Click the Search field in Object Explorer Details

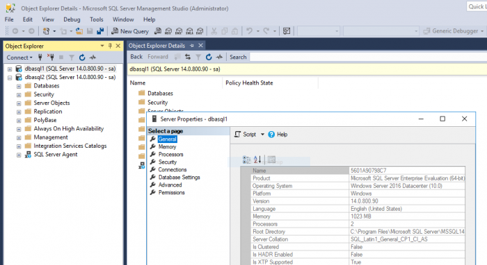pos(368,57)
